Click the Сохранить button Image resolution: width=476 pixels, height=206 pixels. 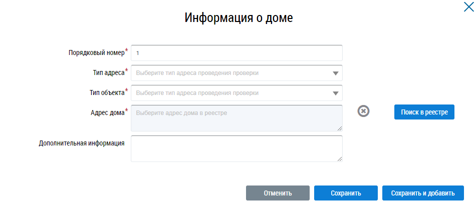click(346, 193)
